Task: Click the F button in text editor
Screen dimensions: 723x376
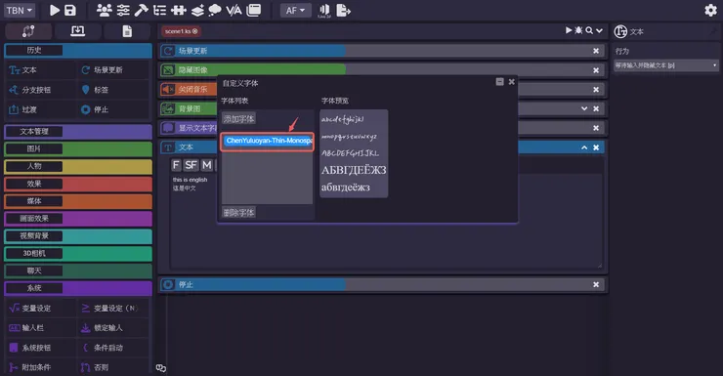Action: coord(176,165)
